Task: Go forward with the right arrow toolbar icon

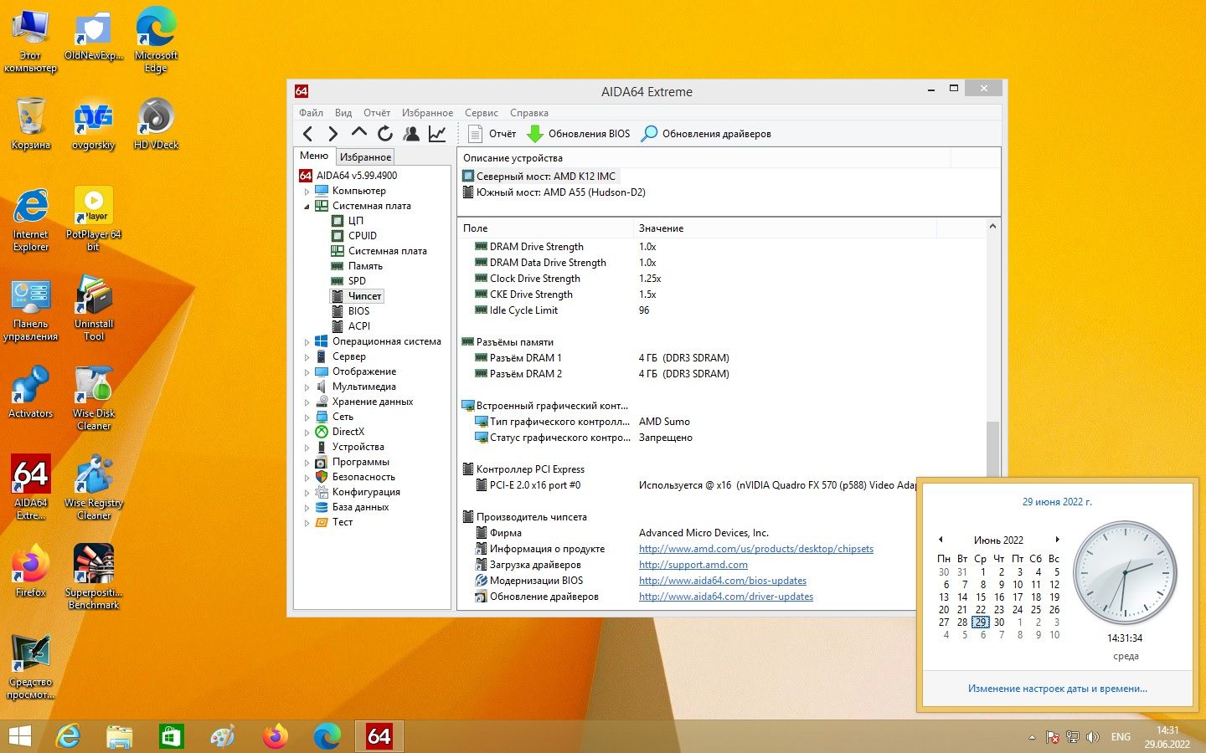Action: coord(332,134)
